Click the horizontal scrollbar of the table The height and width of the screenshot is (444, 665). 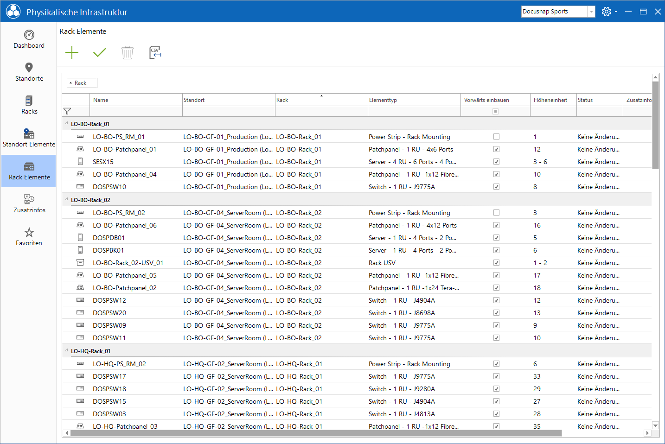[x=316, y=433]
